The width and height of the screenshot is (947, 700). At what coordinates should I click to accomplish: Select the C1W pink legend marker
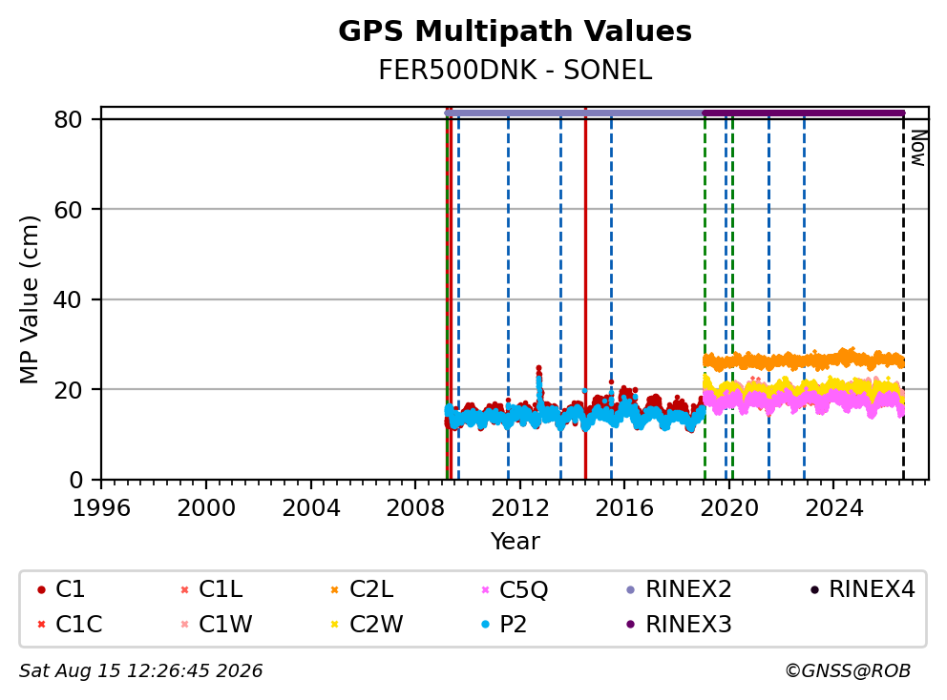point(185,625)
